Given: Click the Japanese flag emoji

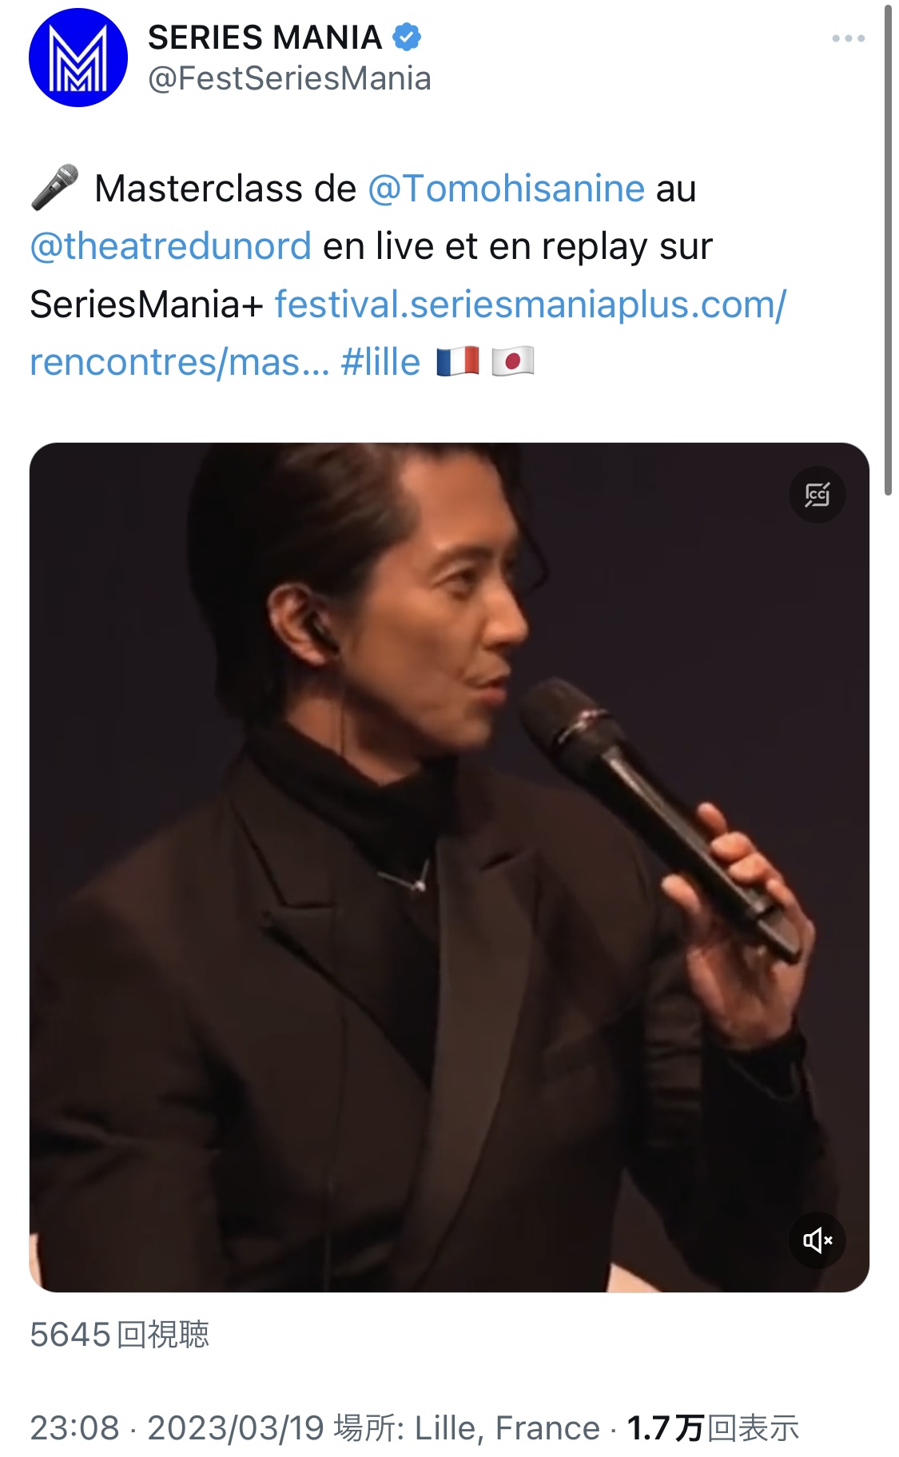Looking at the screenshot, I should coord(512,361).
